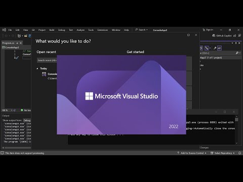Close the Solution Explorer panel
243x182 pixels.
tap(239, 43)
